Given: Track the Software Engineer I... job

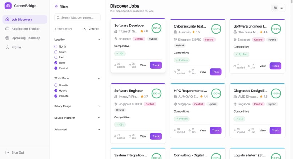Looking at the screenshot, I should 275,66.
